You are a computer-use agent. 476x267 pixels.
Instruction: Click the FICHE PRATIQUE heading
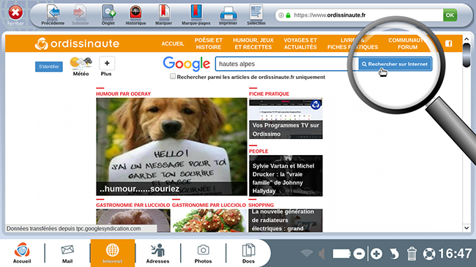point(269,94)
